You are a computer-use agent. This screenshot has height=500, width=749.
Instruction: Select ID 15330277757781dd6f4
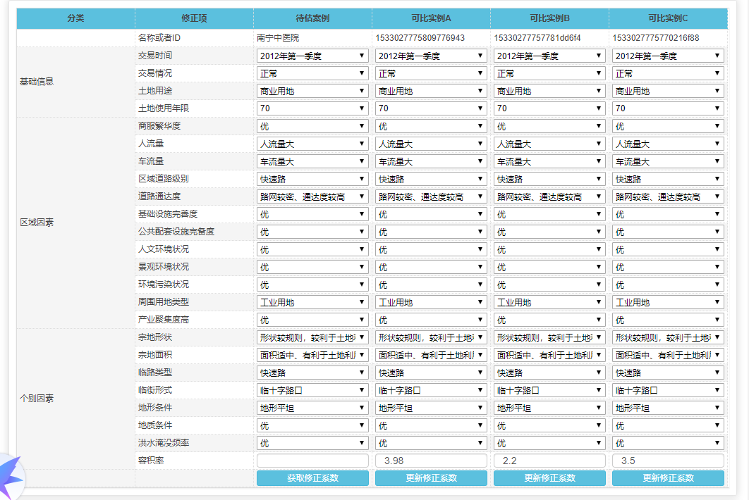tap(537, 38)
